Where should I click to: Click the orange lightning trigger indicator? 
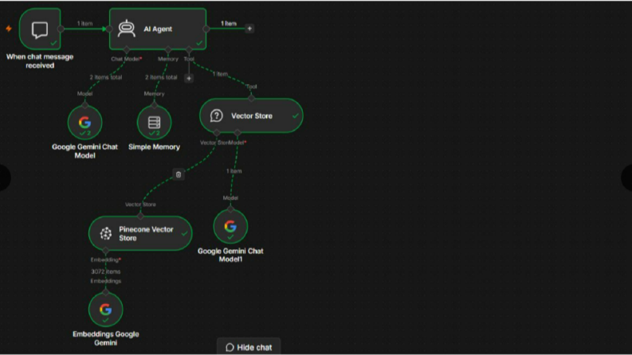9,29
